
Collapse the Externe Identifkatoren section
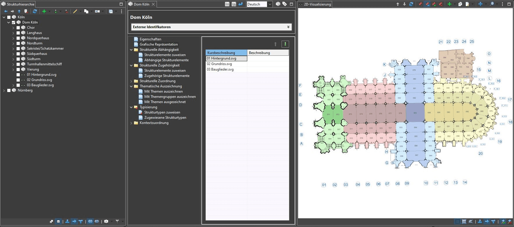point(288,27)
